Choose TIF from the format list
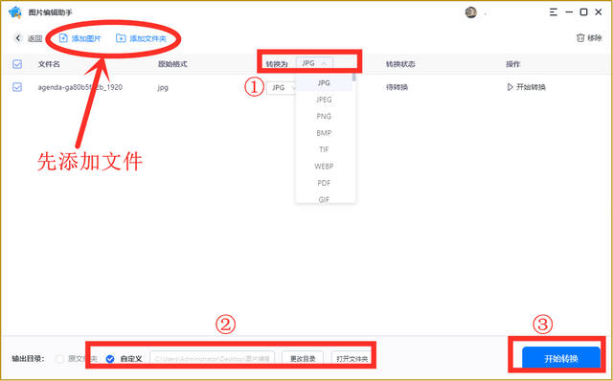Viewport: 613px width, 381px height. [x=324, y=149]
